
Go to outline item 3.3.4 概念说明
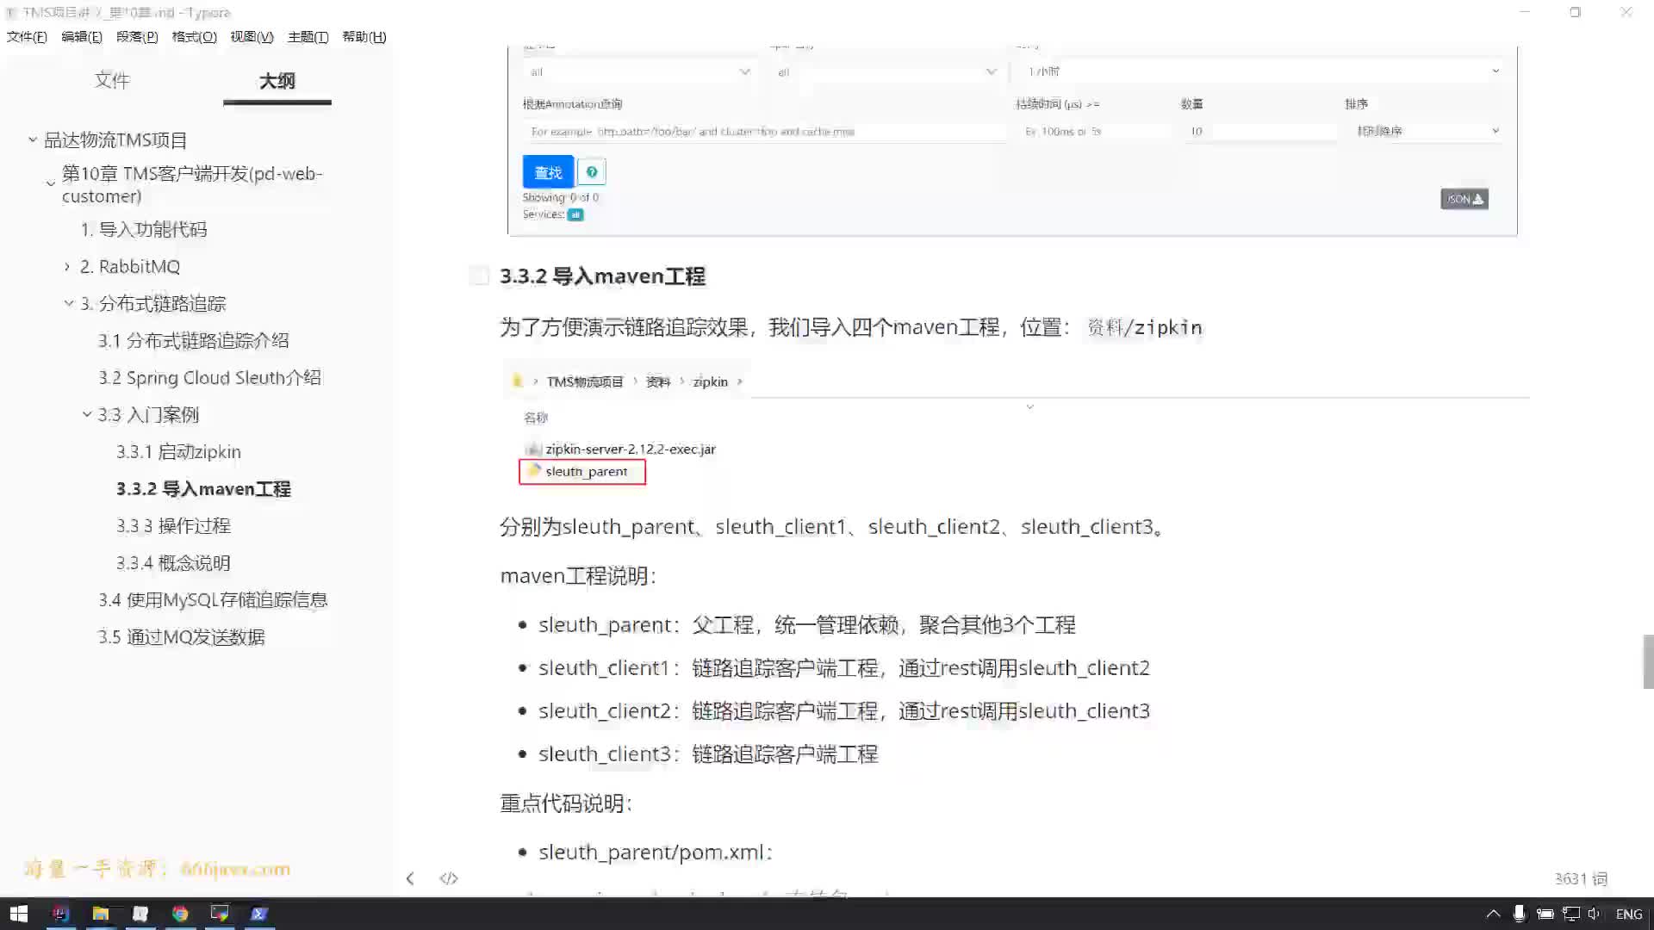tap(174, 563)
